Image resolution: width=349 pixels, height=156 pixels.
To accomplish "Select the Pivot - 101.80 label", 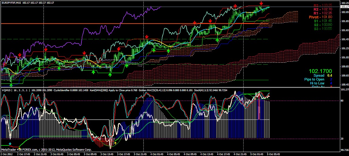I will [x=321, y=17].
